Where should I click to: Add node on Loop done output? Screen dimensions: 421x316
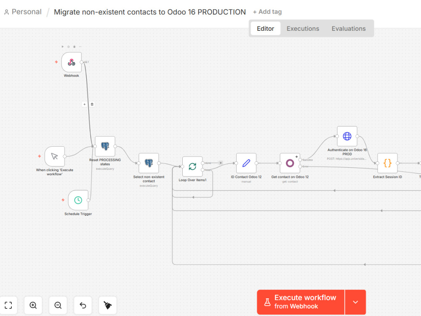(x=221, y=163)
